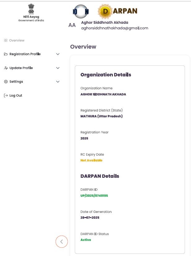Click the aghorsiddhnathakhada@gmail.com email text
191x256 pixels.
(x=115, y=28)
